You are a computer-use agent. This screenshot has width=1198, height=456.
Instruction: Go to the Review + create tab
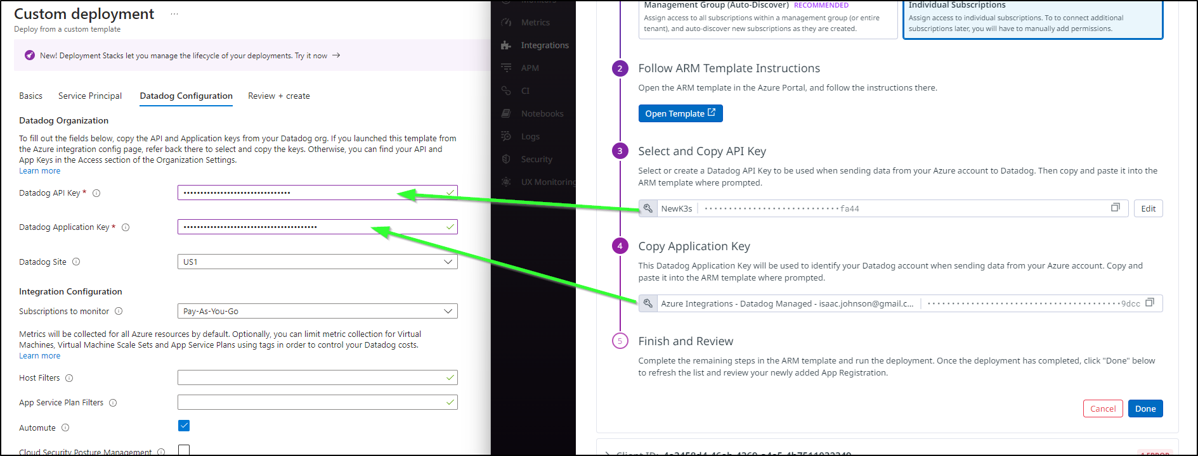(x=279, y=96)
